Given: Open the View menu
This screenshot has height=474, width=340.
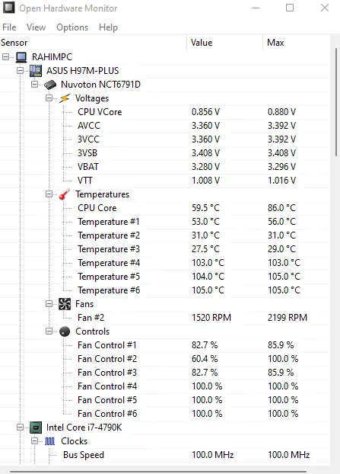Looking at the screenshot, I should 36,27.
